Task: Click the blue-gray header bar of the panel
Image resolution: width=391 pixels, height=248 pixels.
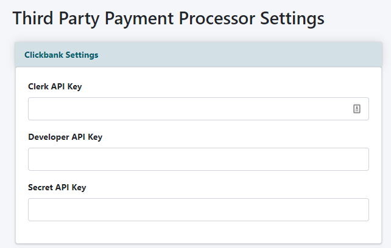Action: 244,55
